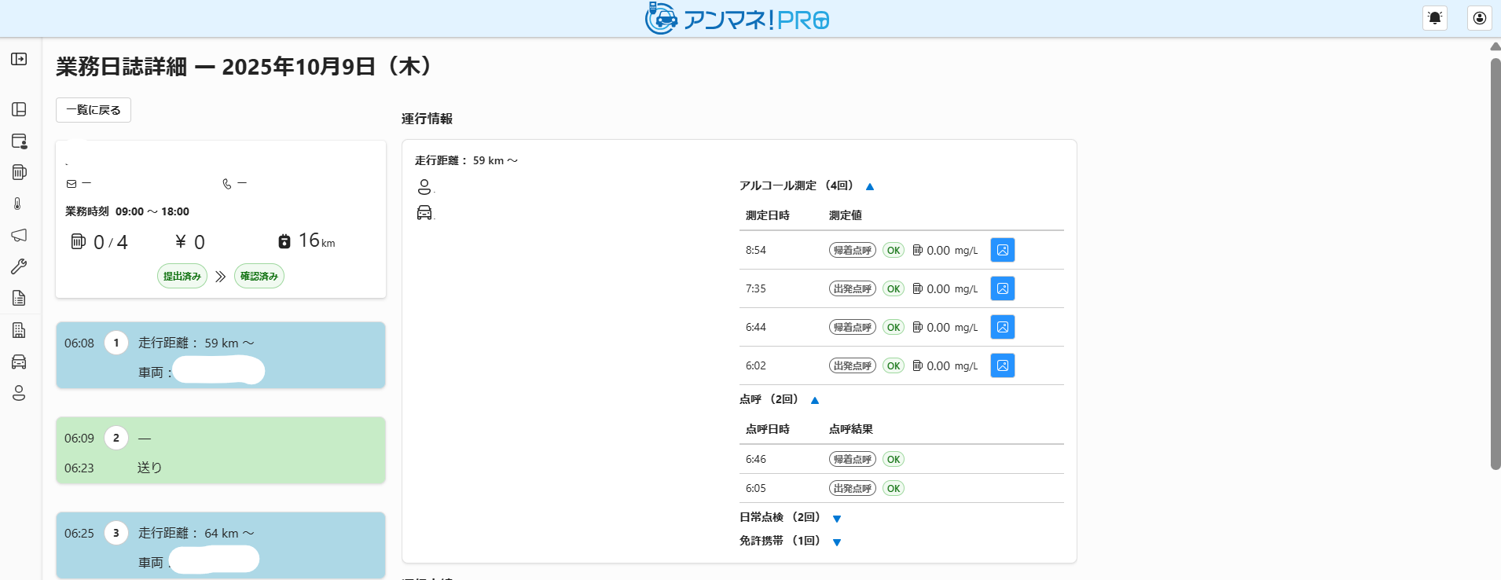The width and height of the screenshot is (1501, 580).
Task: Expand the 免許携帯 (1回) section
Action: [837, 541]
